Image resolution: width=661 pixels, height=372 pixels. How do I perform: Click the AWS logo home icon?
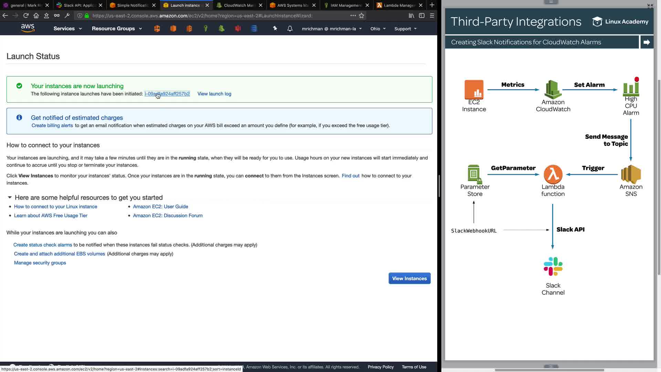point(28,28)
